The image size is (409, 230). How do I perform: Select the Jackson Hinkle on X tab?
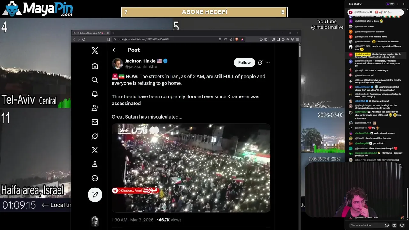point(91,33)
